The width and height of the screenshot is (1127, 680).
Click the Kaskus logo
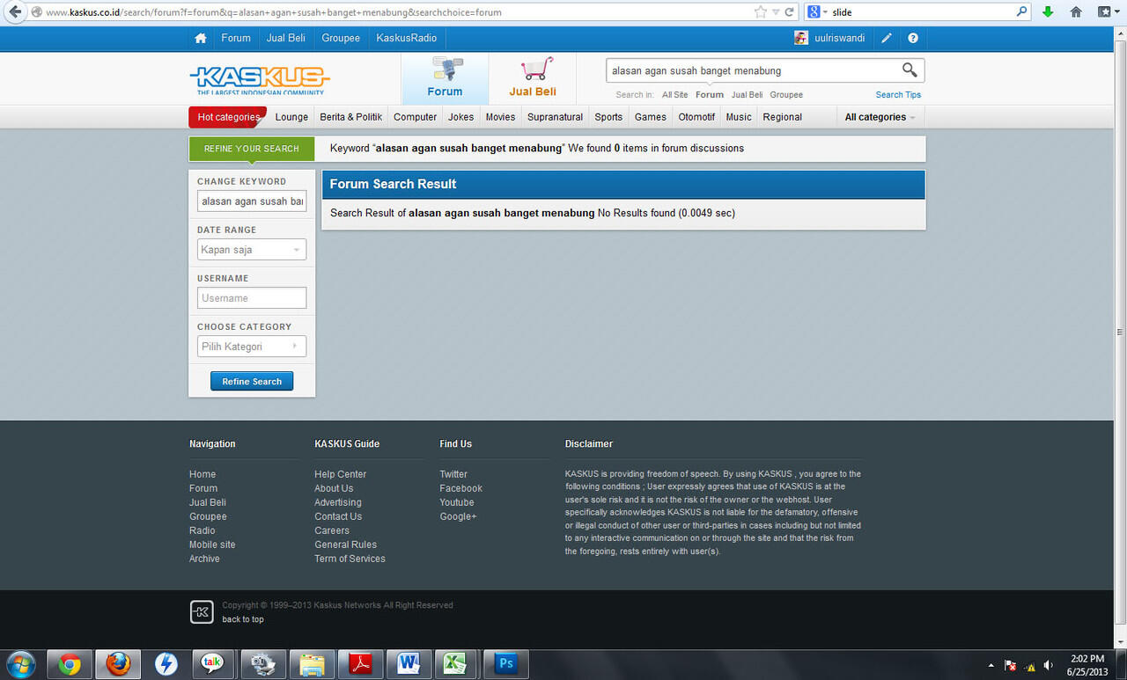tap(260, 79)
